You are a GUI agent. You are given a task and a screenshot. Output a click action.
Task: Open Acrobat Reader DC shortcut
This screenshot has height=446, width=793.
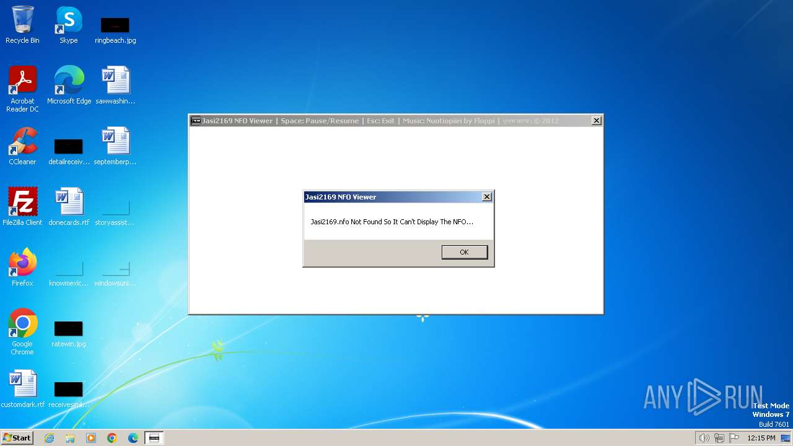pyautogui.click(x=22, y=89)
